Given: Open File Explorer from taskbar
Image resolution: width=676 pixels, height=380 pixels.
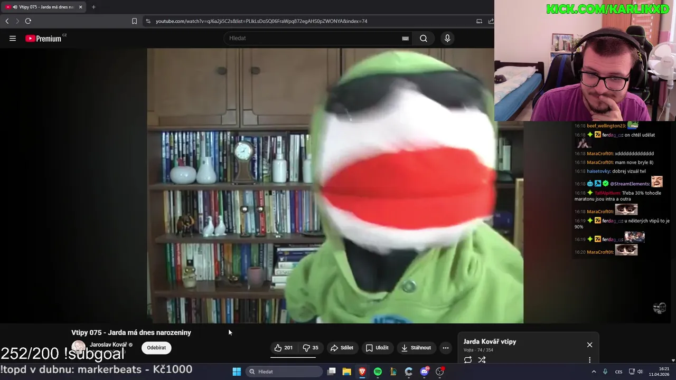Looking at the screenshot, I should 346,372.
